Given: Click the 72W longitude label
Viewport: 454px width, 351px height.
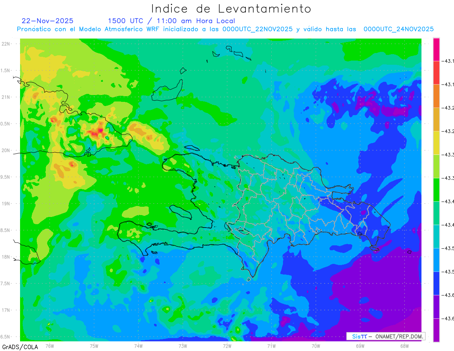Looking at the screenshot, I should [x=227, y=346].
